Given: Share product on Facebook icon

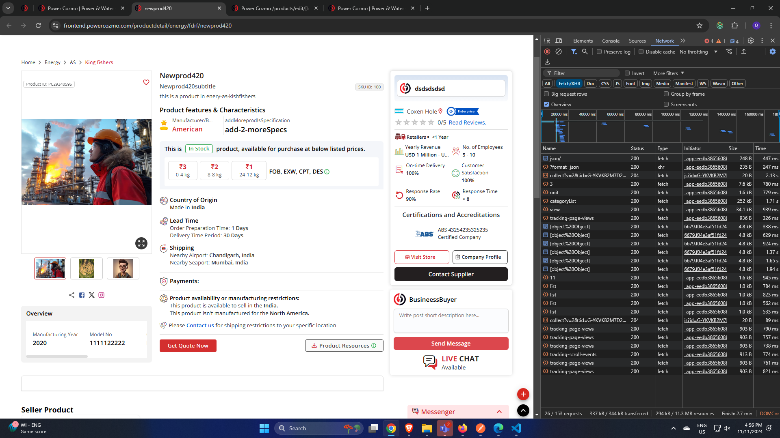Looking at the screenshot, I should pos(82,295).
